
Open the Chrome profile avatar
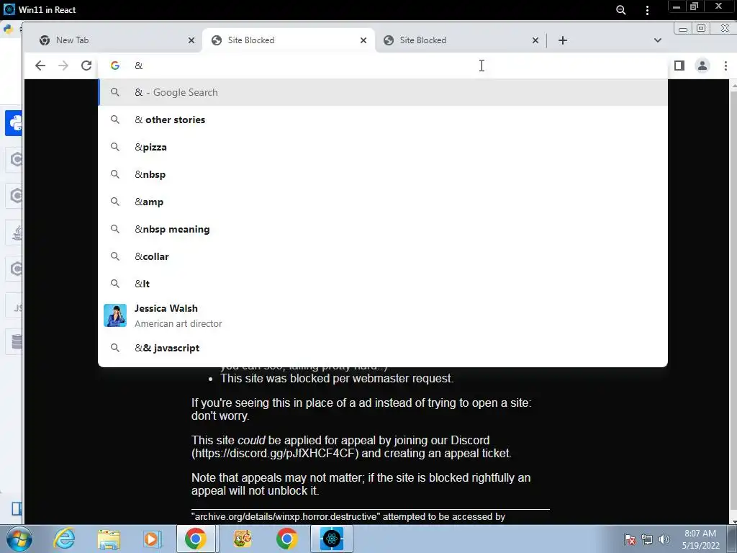(x=702, y=66)
